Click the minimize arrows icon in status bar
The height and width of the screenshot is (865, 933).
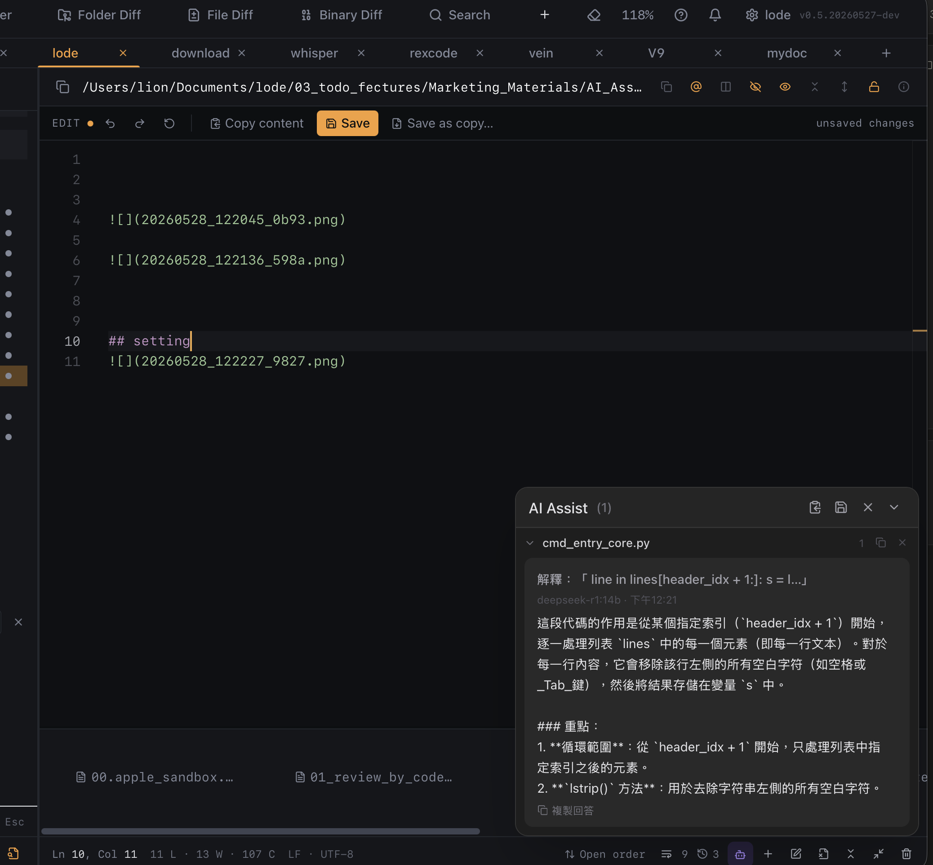click(879, 854)
